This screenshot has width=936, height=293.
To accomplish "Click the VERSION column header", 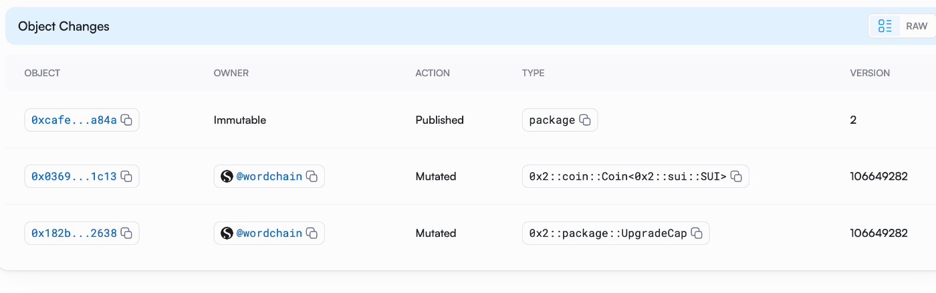I will click(870, 73).
